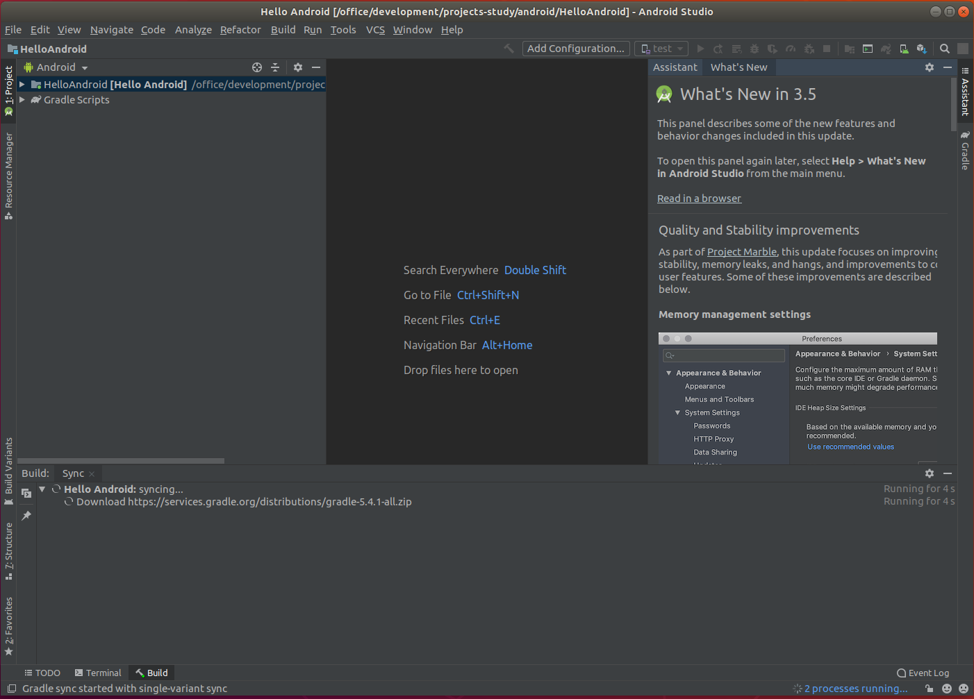Open the Refactor menu
This screenshot has height=699, width=974.
pos(240,30)
